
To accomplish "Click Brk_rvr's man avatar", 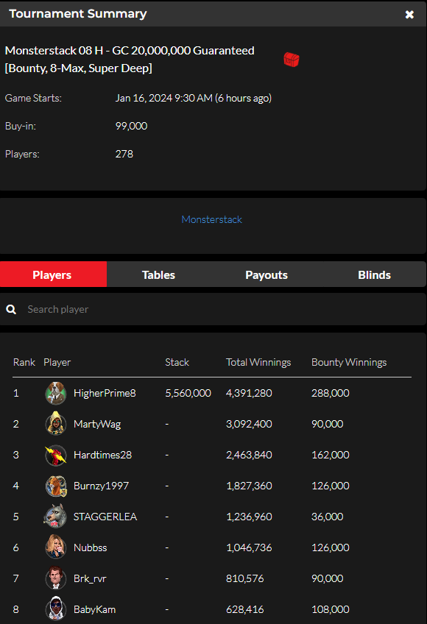I will click(55, 578).
